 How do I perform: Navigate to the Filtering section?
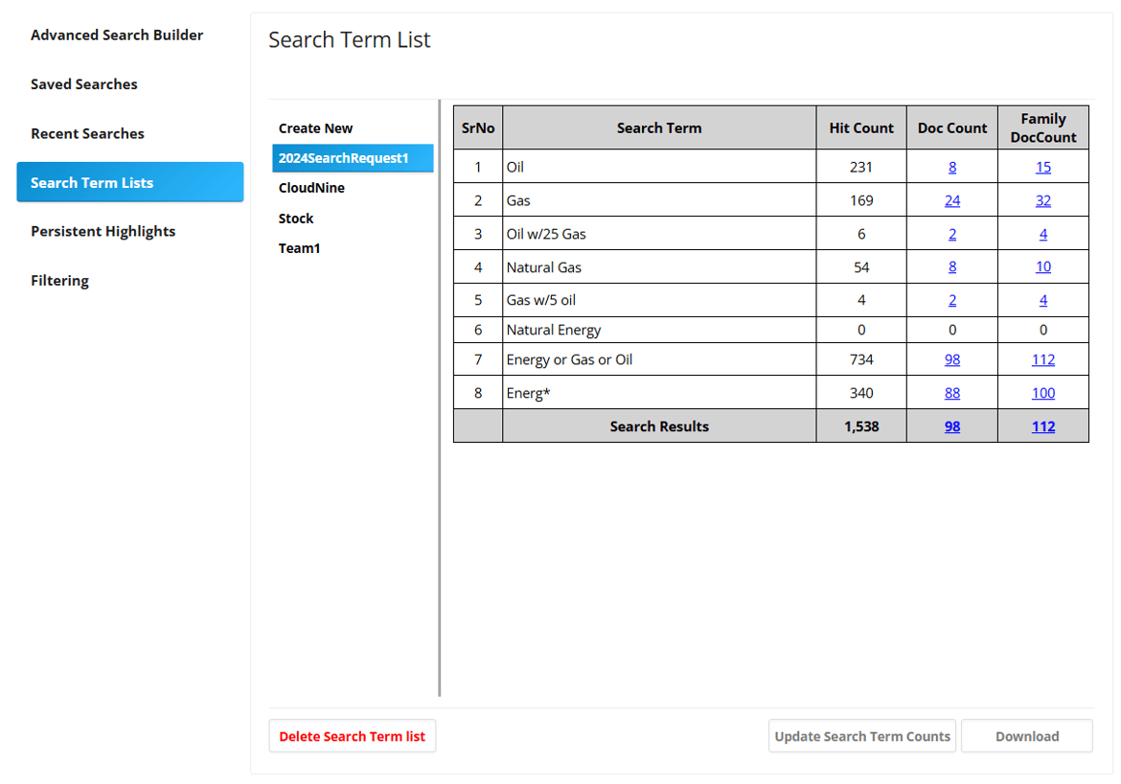click(59, 280)
